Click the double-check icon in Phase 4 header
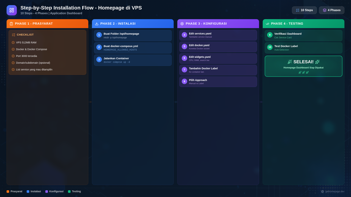Screen dimensions: 351x197 (267, 24)
